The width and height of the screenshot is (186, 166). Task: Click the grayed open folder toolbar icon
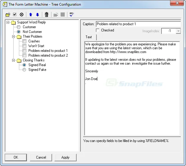point(56,15)
